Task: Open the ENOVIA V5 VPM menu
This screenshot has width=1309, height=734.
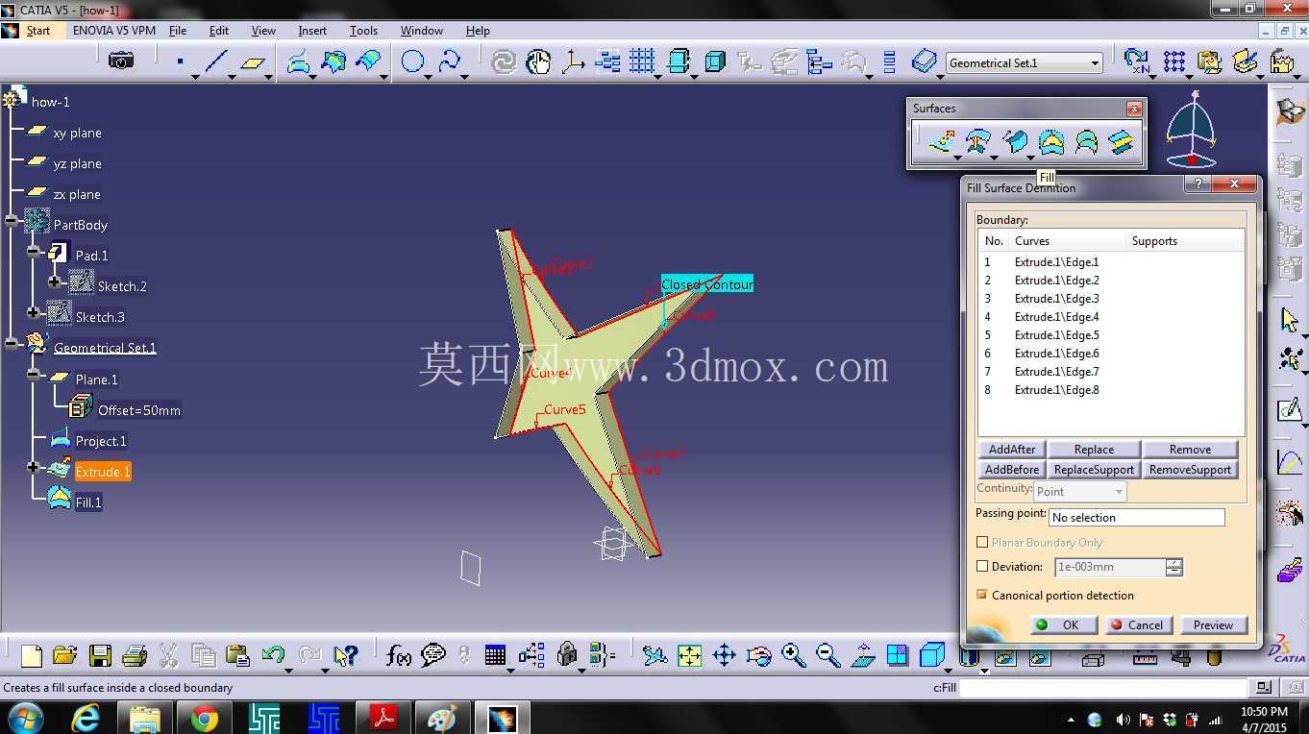Action: [113, 31]
